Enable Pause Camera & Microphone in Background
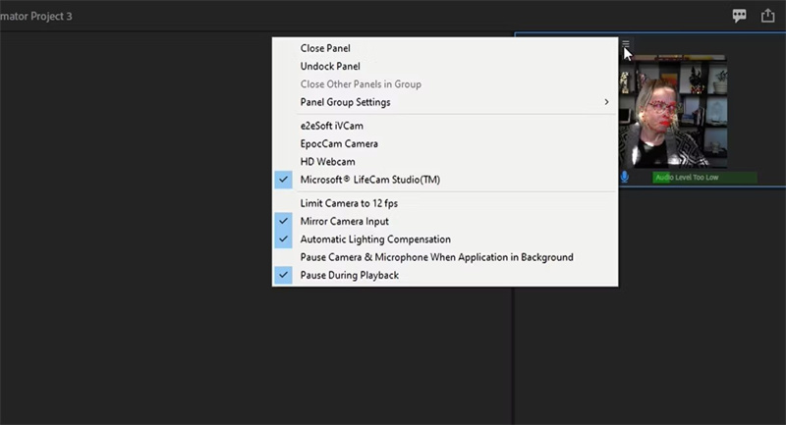 tap(436, 257)
